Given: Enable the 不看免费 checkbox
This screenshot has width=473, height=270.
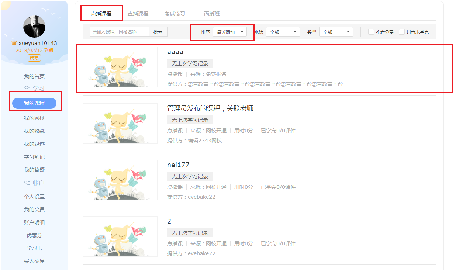Looking at the screenshot, I should (x=371, y=32).
